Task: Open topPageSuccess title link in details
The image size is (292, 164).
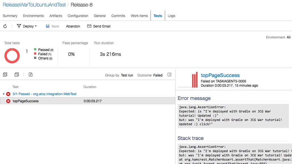Action: coord(220,75)
